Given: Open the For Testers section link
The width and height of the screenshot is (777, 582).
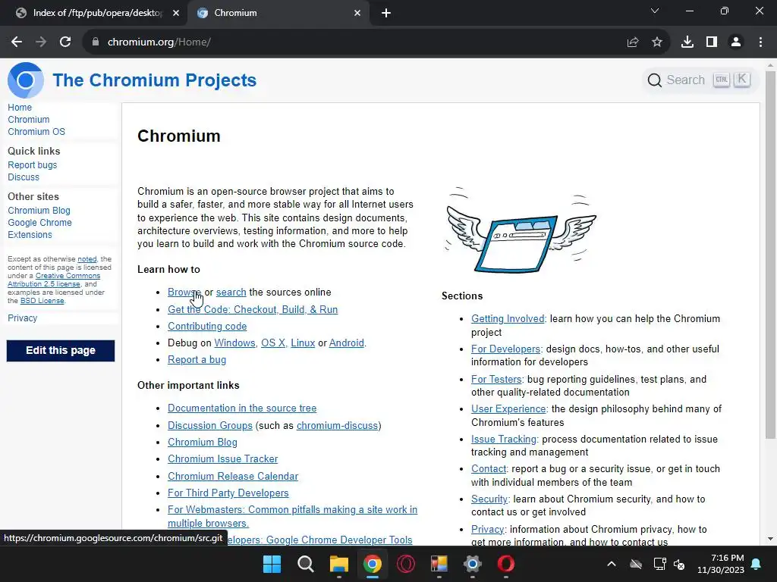Looking at the screenshot, I should coord(496,379).
